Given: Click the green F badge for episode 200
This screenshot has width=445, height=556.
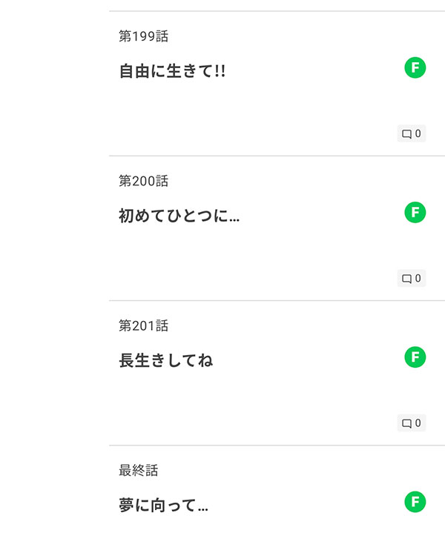Looking at the screenshot, I should tap(415, 213).
